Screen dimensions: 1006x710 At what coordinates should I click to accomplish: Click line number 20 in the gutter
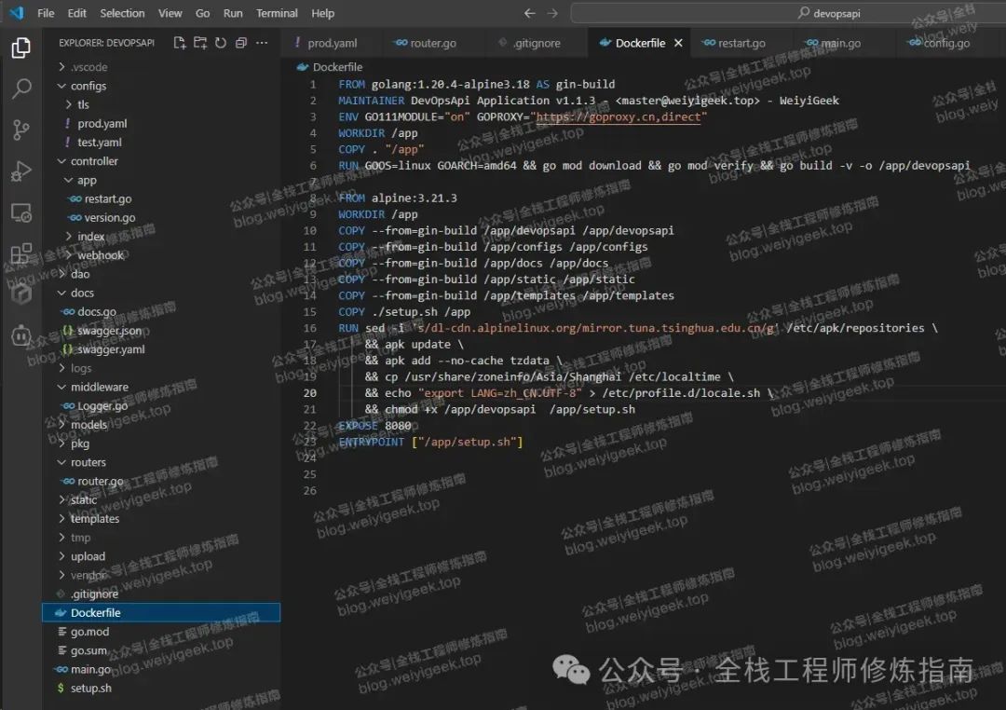coord(310,393)
